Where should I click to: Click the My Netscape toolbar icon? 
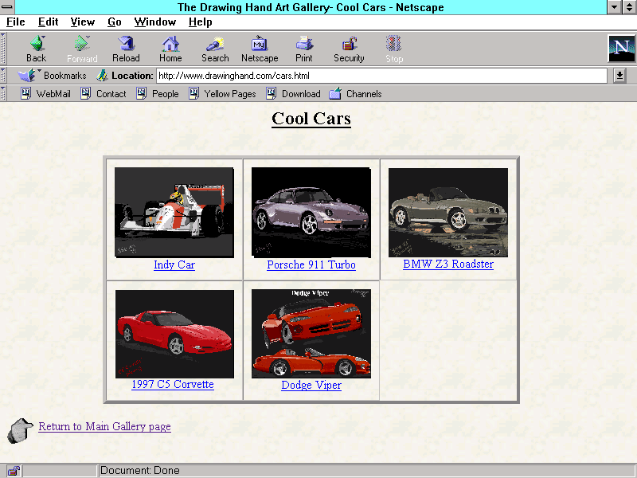[260, 44]
